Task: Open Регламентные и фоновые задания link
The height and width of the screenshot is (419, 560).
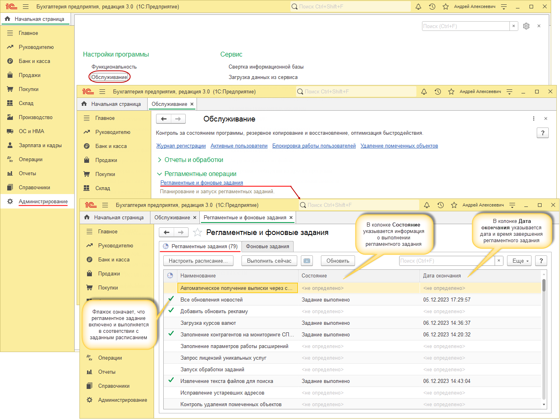Action: click(x=202, y=182)
